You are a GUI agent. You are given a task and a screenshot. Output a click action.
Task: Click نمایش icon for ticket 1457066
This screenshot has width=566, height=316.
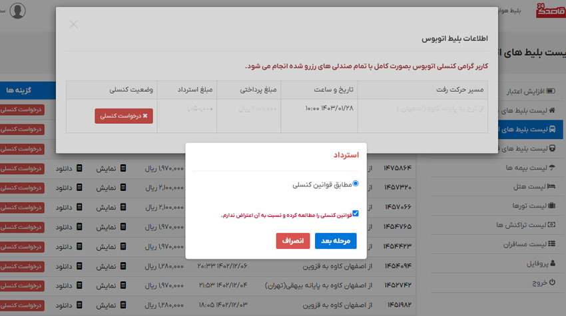[x=123, y=207]
